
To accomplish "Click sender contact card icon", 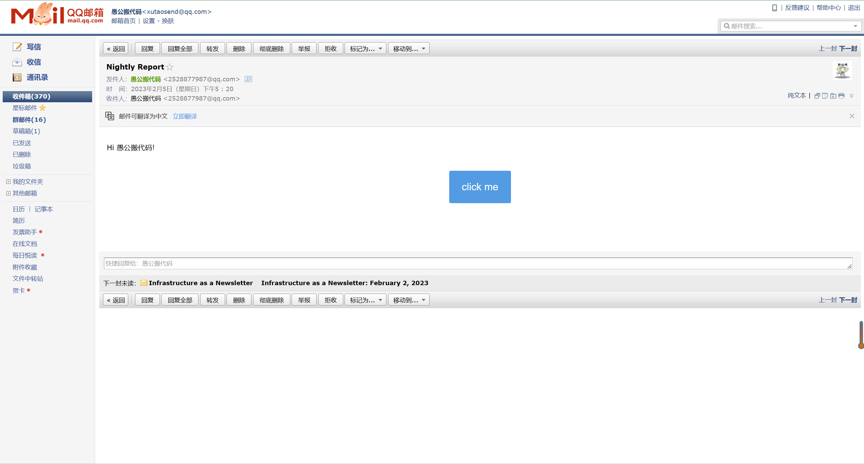I will click(248, 79).
